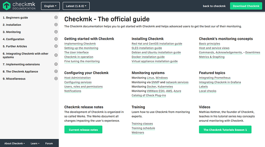Viewport: 265px width, 147px height.
Task: Expand the Implementing extensions plus icon
Action: click(56, 64)
